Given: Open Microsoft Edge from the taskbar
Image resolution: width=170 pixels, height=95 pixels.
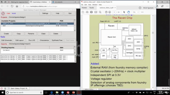Looking at the screenshot, I should [x=52, y=92].
